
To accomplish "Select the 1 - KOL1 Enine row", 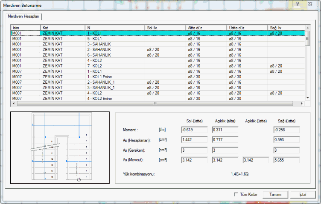I will click(158, 77).
